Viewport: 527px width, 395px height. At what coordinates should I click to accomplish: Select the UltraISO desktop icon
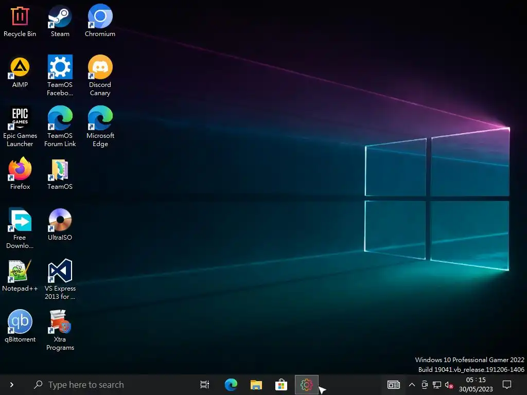(60, 224)
